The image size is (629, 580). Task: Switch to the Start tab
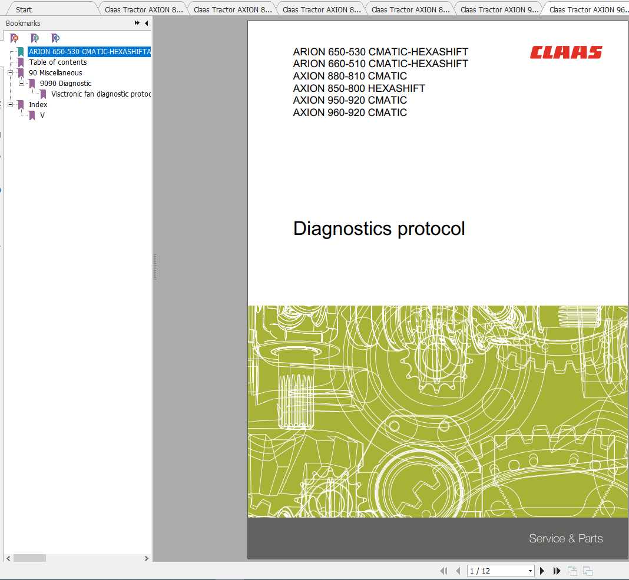[22, 9]
